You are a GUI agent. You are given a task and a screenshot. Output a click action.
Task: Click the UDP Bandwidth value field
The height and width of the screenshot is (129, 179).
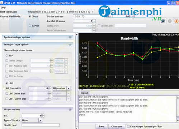(38, 88)
